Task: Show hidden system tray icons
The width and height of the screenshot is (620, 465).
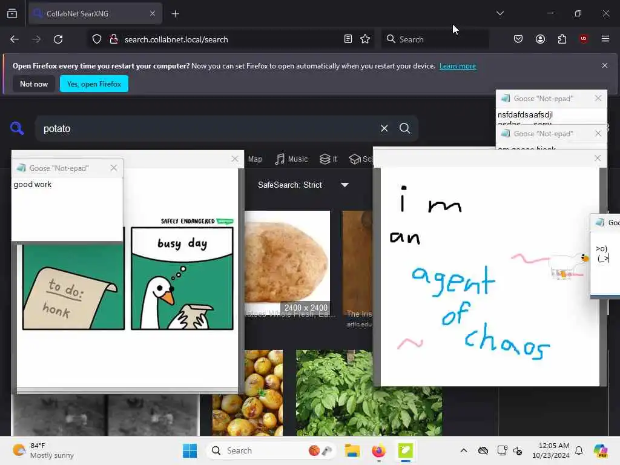Action: click(464, 450)
